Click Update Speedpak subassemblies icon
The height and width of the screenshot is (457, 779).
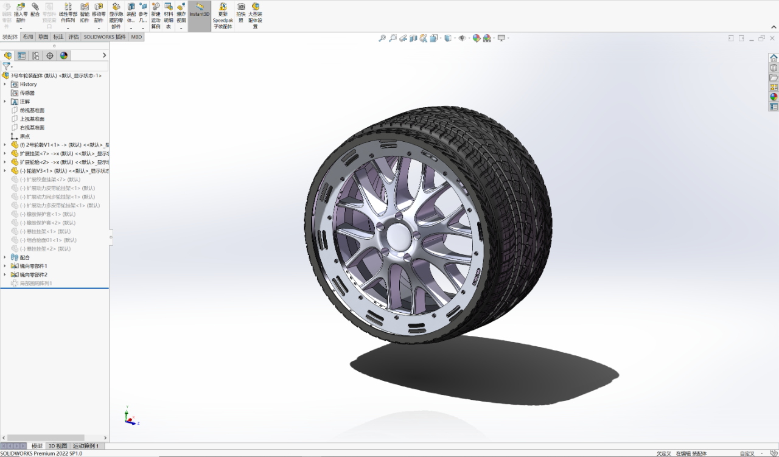pyautogui.click(x=223, y=7)
